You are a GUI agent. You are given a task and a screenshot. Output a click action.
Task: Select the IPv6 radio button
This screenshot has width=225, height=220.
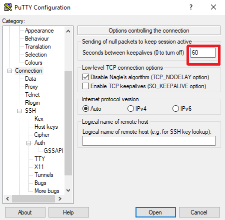click(x=175, y=108)
